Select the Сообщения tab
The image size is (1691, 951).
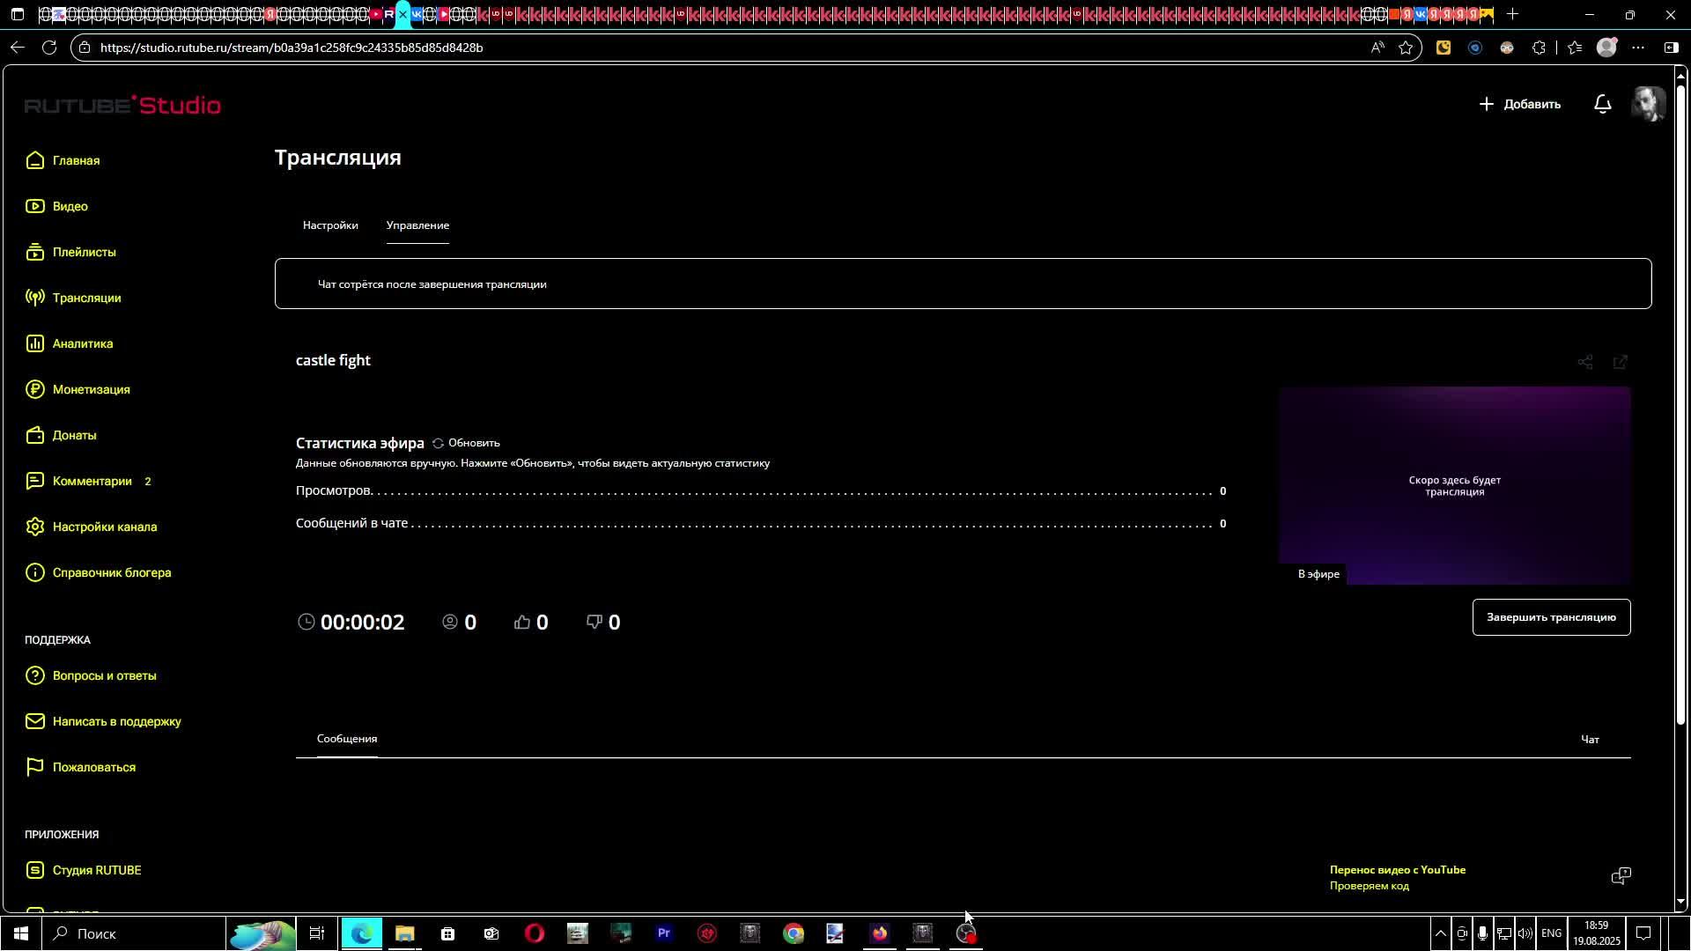tap(347, 739)
